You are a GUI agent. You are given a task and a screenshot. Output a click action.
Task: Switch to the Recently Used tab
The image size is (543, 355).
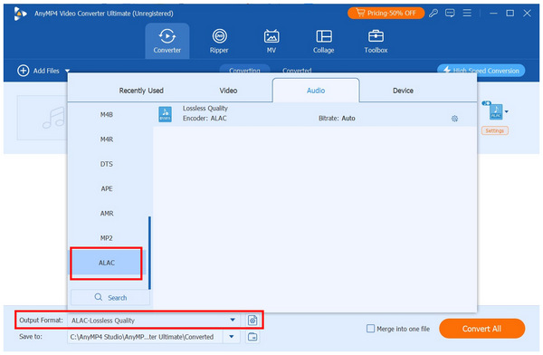click(x=141, y=91)
